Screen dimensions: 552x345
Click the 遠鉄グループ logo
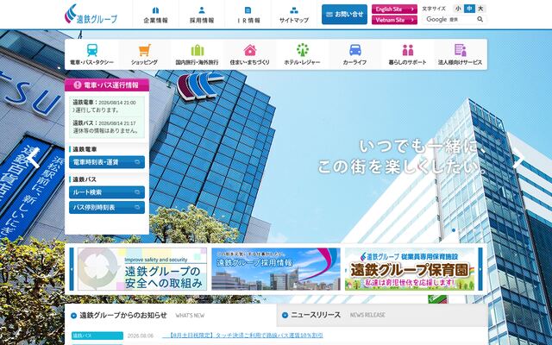(x=91, y=14)
